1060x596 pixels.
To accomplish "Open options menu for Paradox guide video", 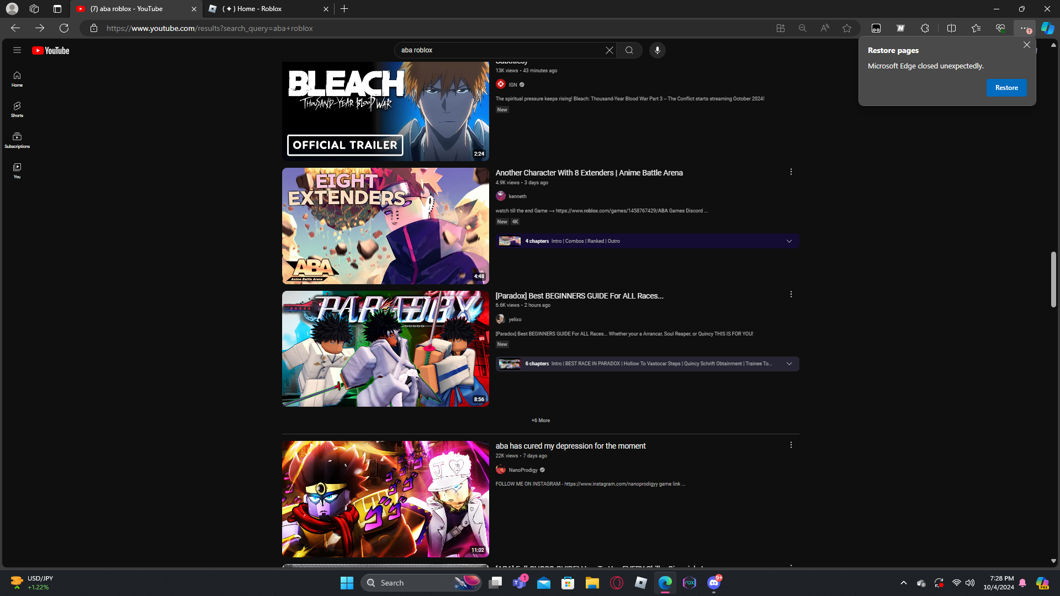I will (x=791, y=295).
